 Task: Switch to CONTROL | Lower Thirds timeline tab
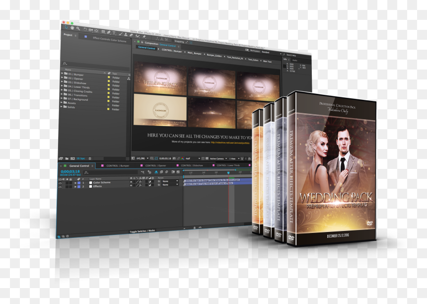(228, 165)
